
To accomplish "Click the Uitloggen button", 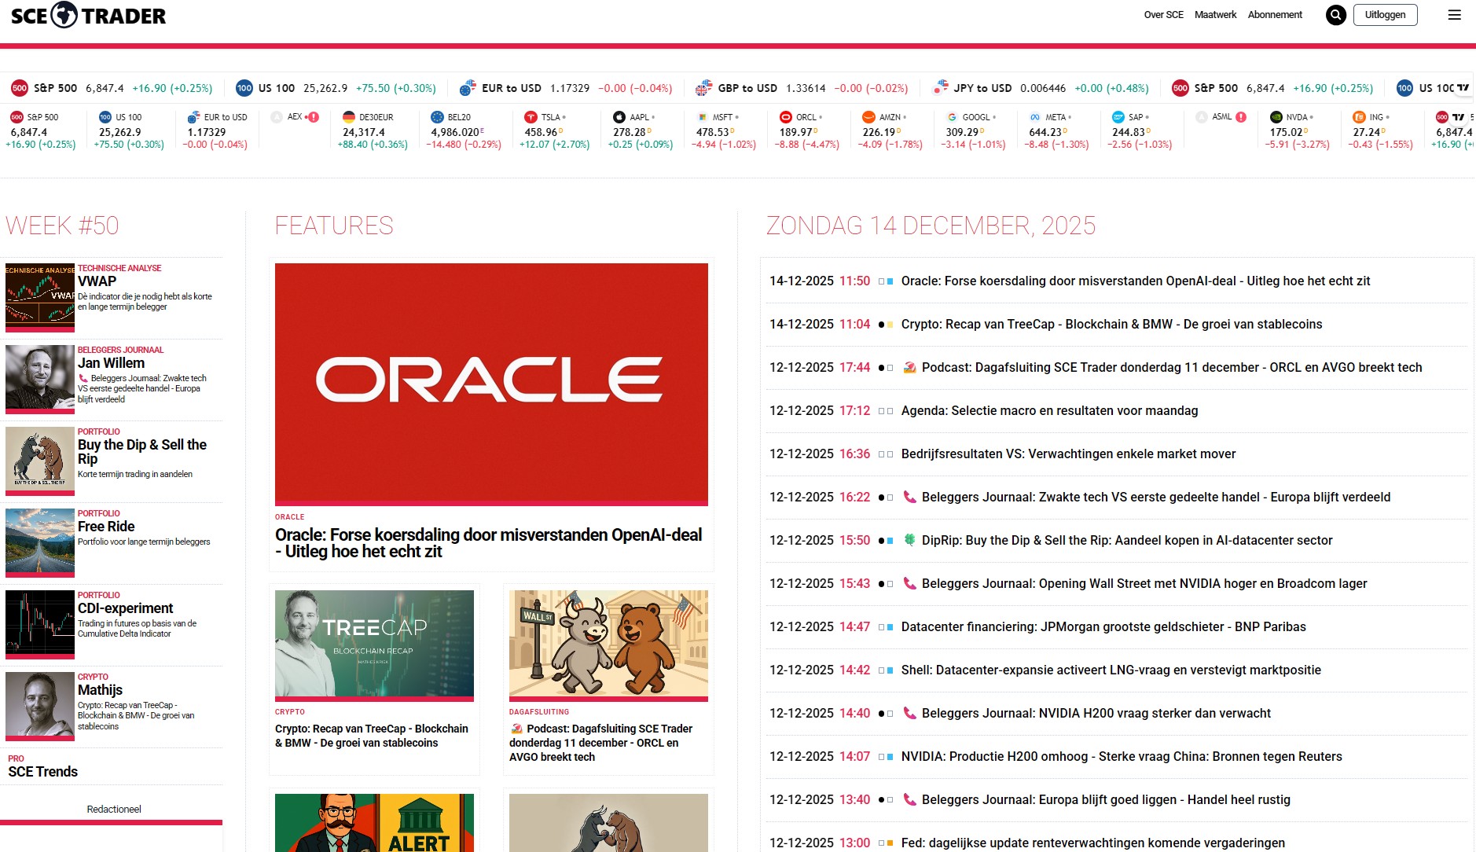I will click(1385, 15).
